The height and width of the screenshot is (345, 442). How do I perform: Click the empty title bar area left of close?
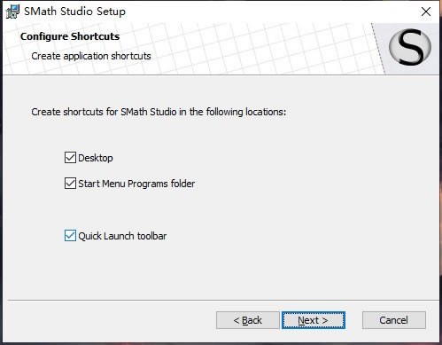coord(266,12)
